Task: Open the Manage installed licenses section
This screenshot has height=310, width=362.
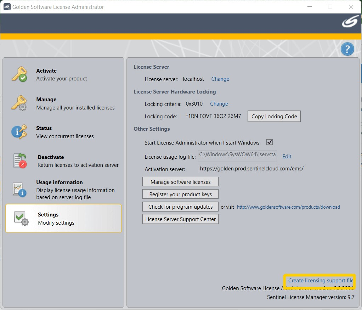Action: click(x=63, y=103)
